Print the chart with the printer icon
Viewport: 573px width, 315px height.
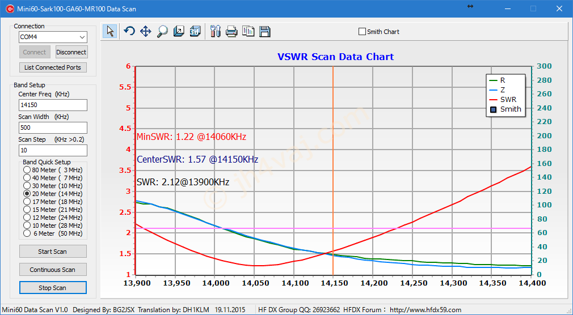tap(231, 31)
